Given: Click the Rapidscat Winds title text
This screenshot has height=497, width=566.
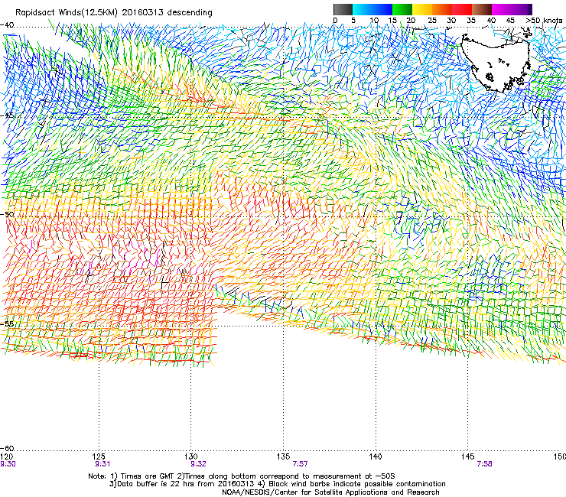Looking at the screenshot, I should point(114,13).
